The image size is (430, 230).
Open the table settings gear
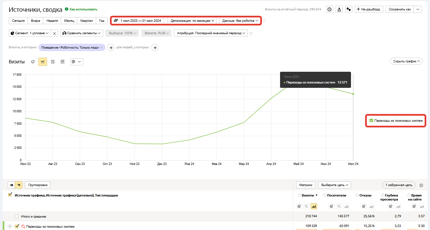421,185
